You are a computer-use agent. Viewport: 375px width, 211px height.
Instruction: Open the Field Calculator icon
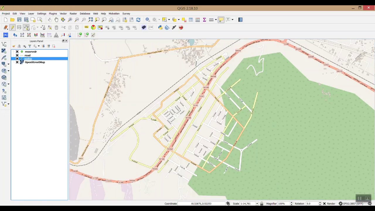tap(198, 20)
